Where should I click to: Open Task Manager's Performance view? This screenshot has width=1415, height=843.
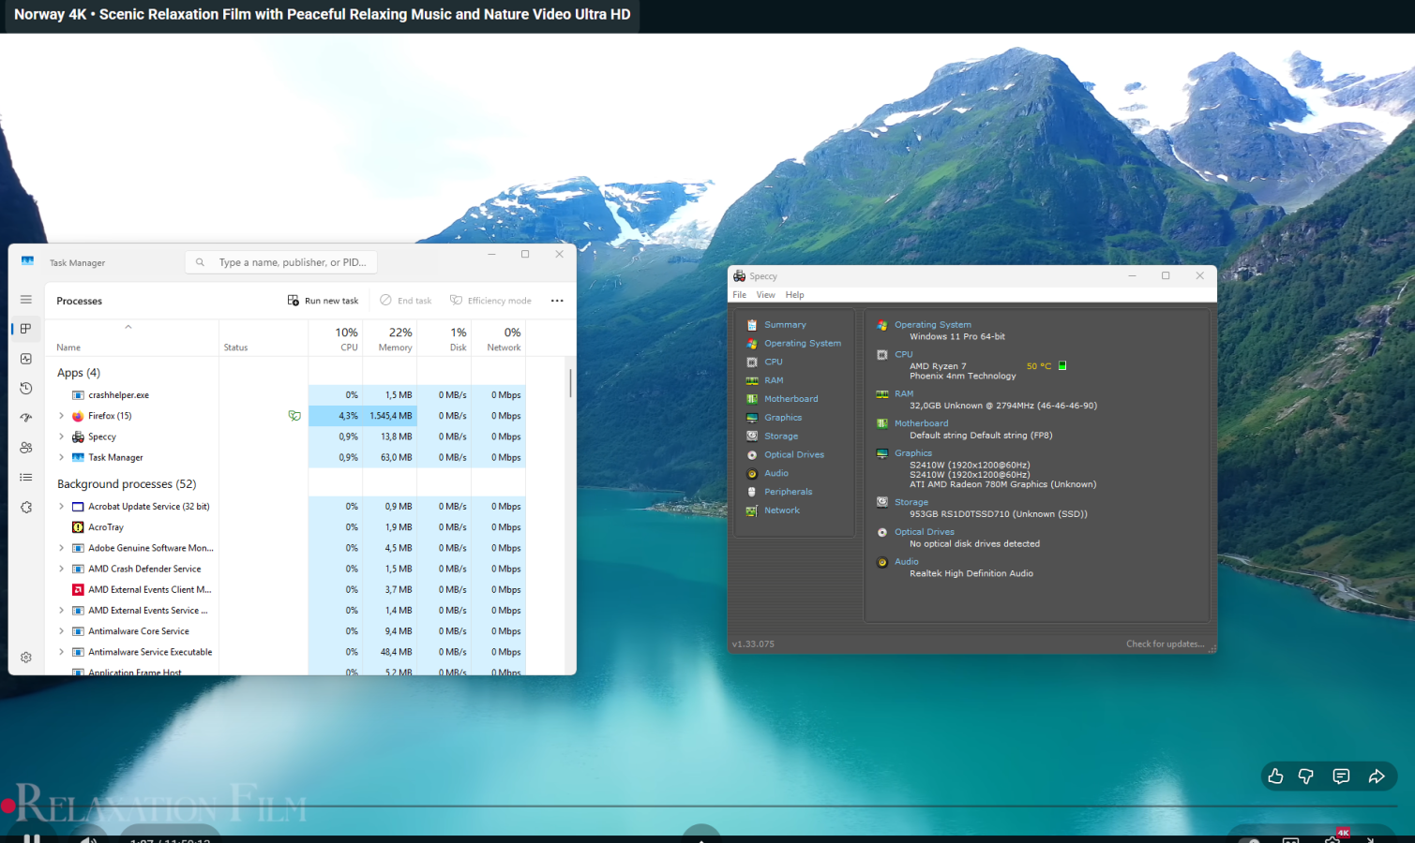pos(25,359)
